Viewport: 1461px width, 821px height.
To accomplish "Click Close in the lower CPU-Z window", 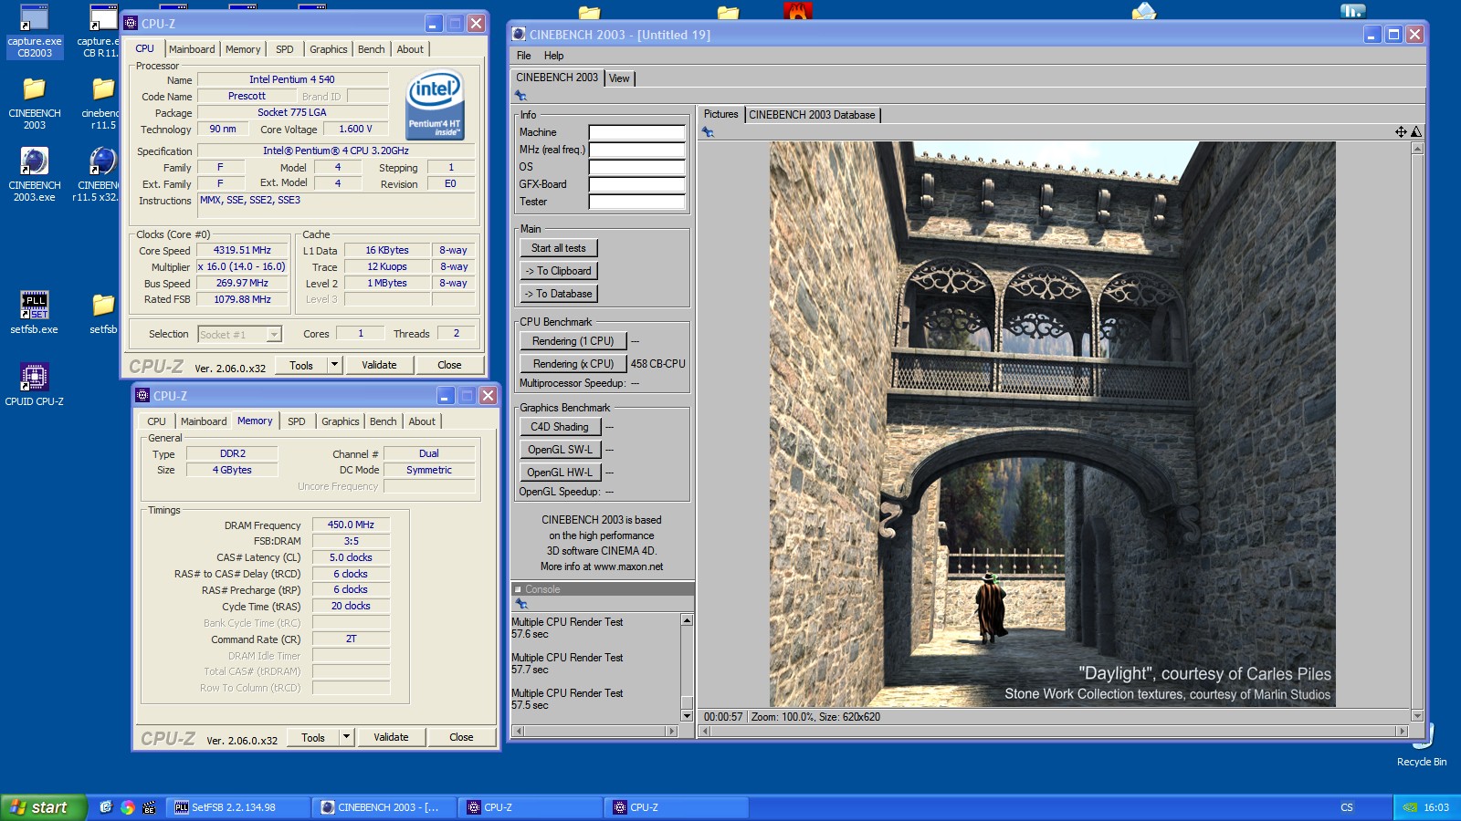I will tap(461, 737).
